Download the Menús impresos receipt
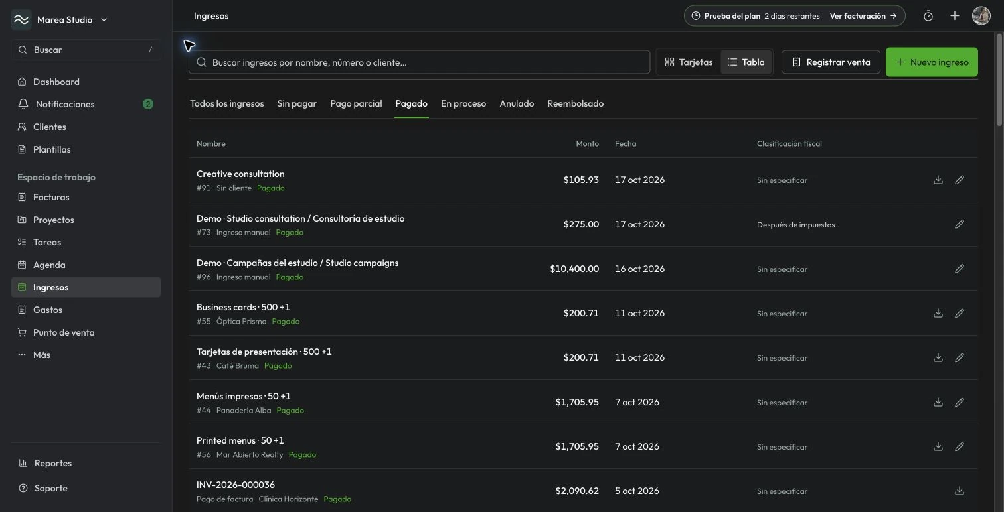This screenshot has width=1004, height=512. click(x=938, y=402)
